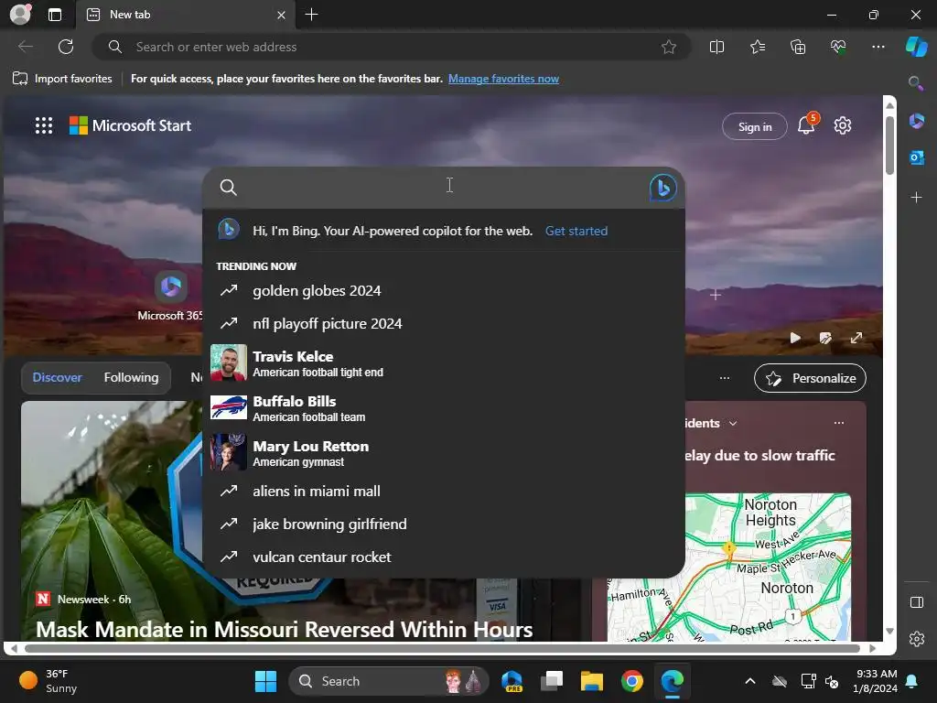
Task: Open sidebar search icon
Action: pos(916,83)
